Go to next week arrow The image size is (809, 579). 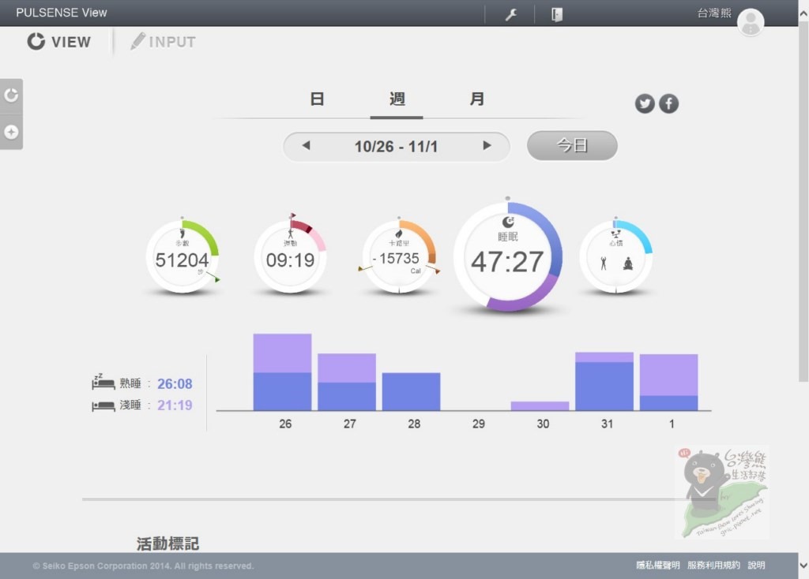coord(487,146)
